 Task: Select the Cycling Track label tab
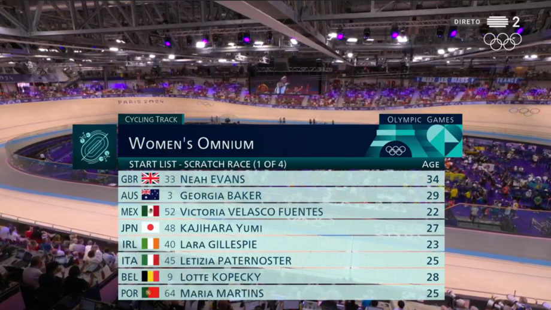click(151, 119)
